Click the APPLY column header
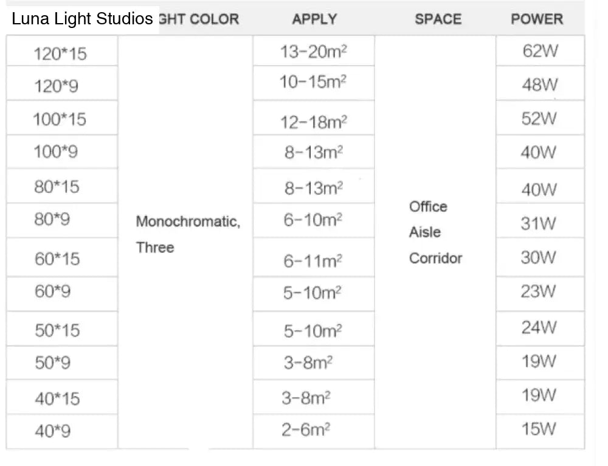Screen dimensions: 608x466 coord(314,19)
